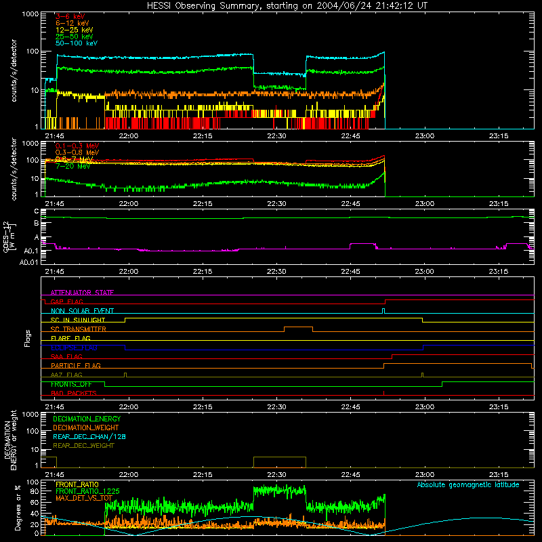Click the DECIMATION_WEIGHT legend label

(x=86, y=428)
